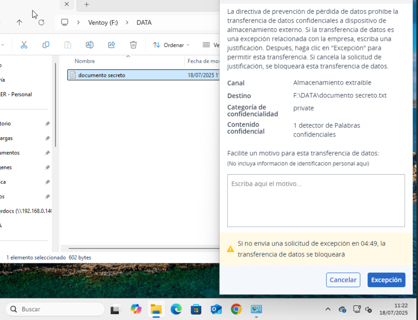This screenshot has width=418, height=320.
Task: Focus the motivo justification text box
Action: coord(316,201)
